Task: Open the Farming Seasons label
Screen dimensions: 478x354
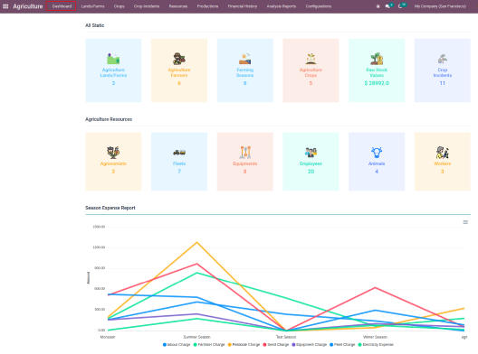Action: pos(245,72)
